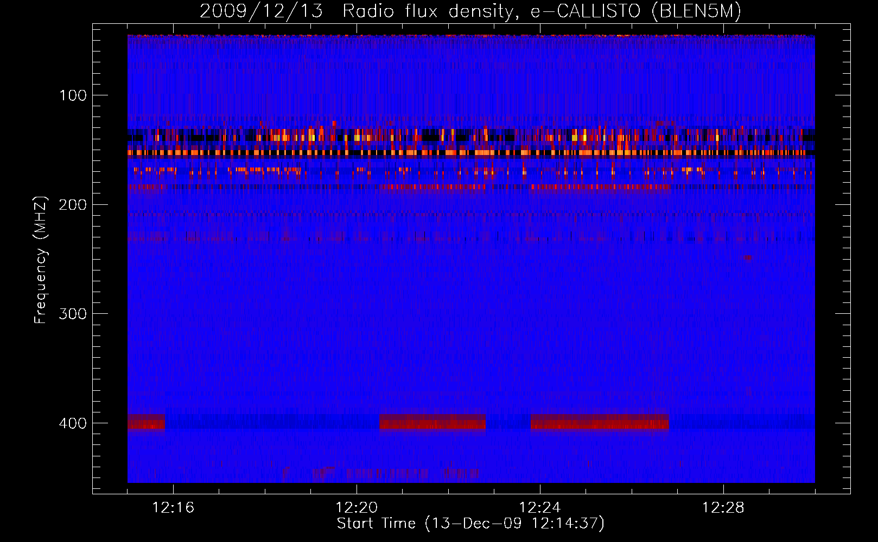Click the '400' frequency tick label
The height and width of the screenshot is (542, 878).
pos(73,423)
